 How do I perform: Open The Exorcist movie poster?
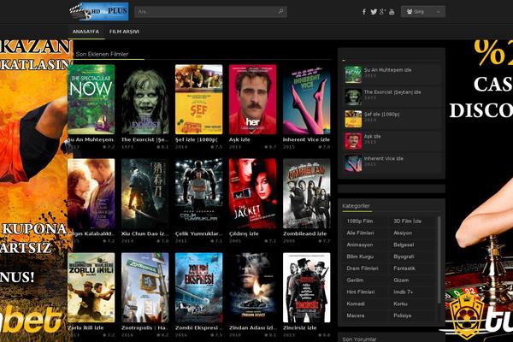tap(145, 99)
